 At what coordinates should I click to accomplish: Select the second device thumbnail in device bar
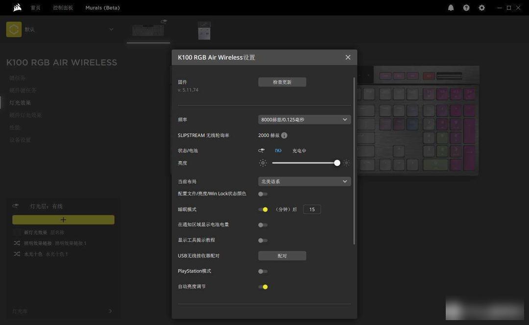point(204,30)
